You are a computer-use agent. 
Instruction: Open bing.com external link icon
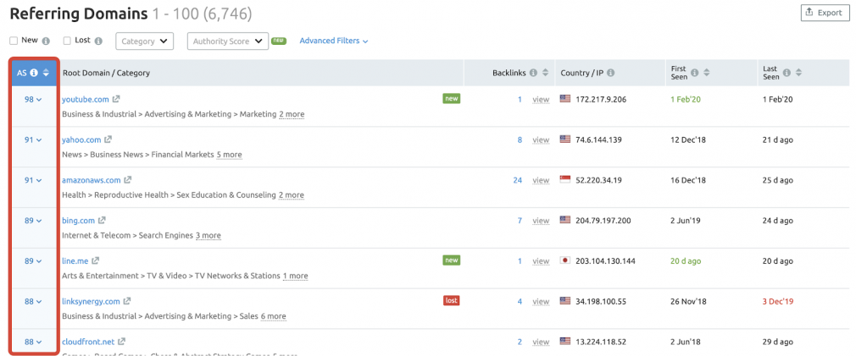coord(102,221)
